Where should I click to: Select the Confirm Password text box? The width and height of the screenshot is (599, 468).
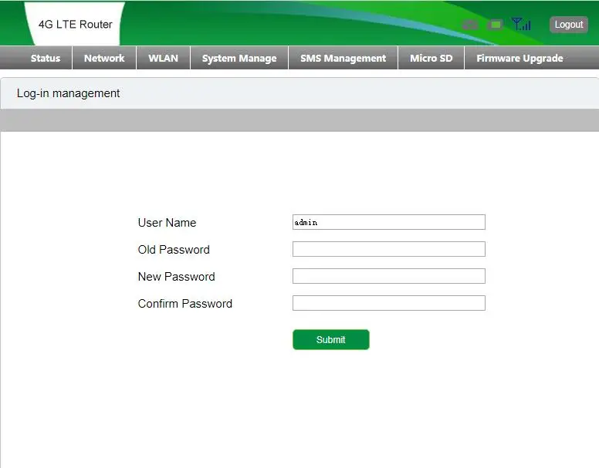[x=388, y=303]
